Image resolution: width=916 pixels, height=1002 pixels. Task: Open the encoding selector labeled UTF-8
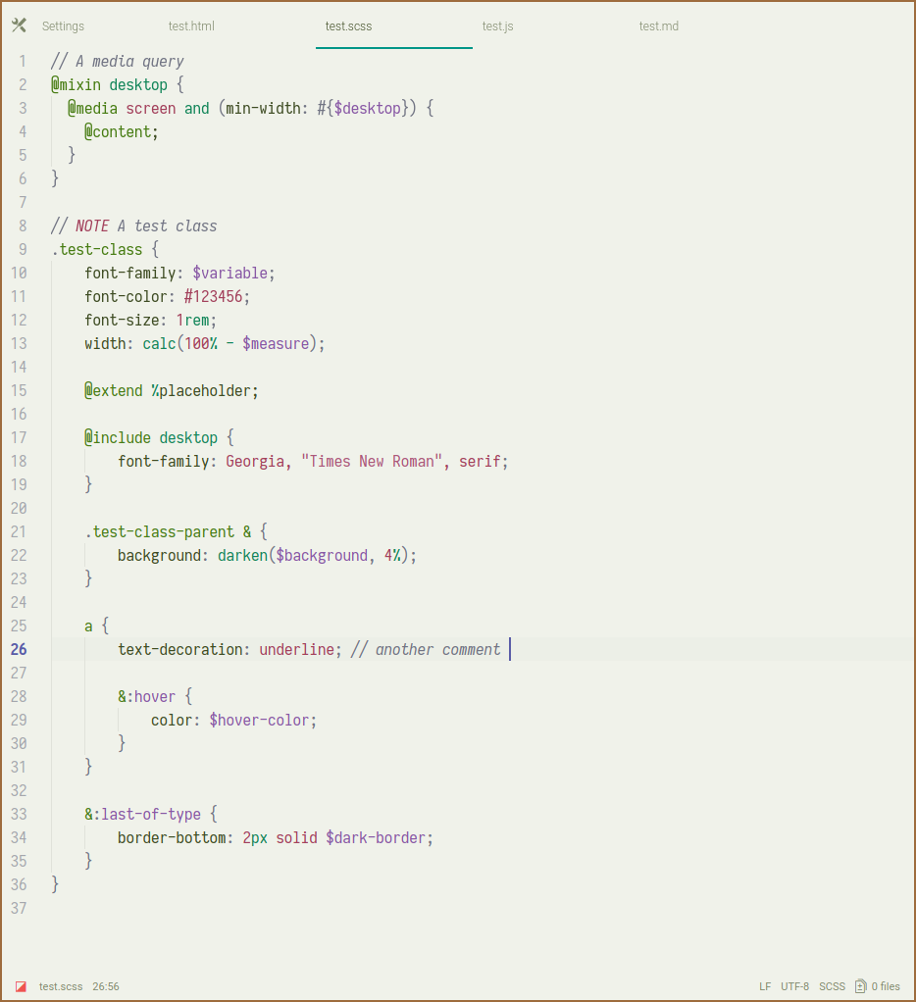[794, 986]
